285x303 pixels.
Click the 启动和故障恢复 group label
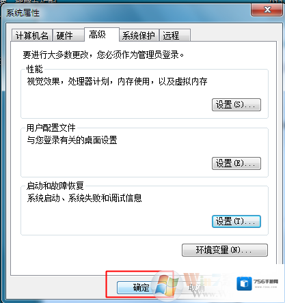55,186
